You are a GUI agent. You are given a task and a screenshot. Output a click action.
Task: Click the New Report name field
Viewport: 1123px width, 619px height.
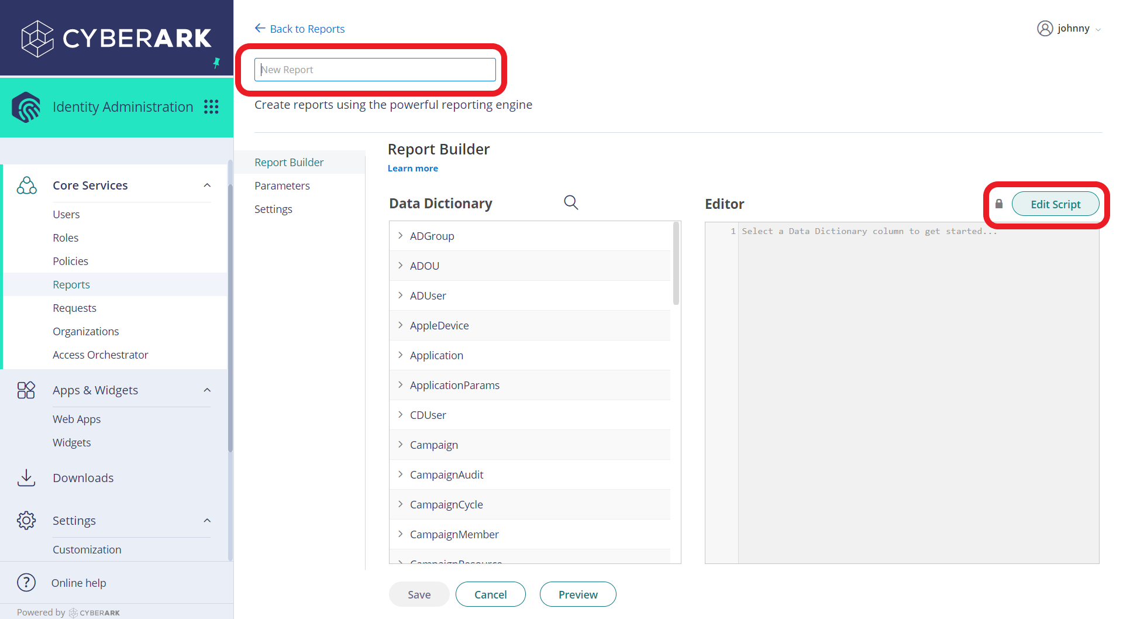click(x=375, y=69)
